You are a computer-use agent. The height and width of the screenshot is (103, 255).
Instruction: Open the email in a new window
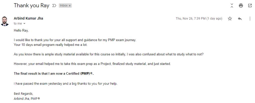250,6
